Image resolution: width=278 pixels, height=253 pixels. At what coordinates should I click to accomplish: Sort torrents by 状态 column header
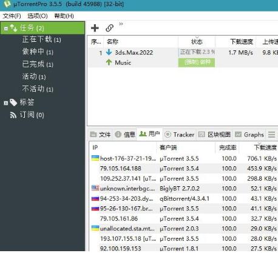pos(197,42)
